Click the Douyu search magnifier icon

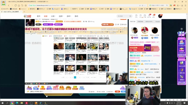pyautogui.click(x=130, y=16)
